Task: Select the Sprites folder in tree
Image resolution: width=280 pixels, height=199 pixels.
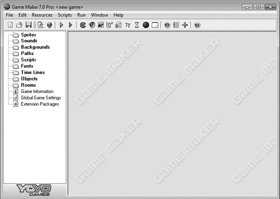Action: click(24, 35)
